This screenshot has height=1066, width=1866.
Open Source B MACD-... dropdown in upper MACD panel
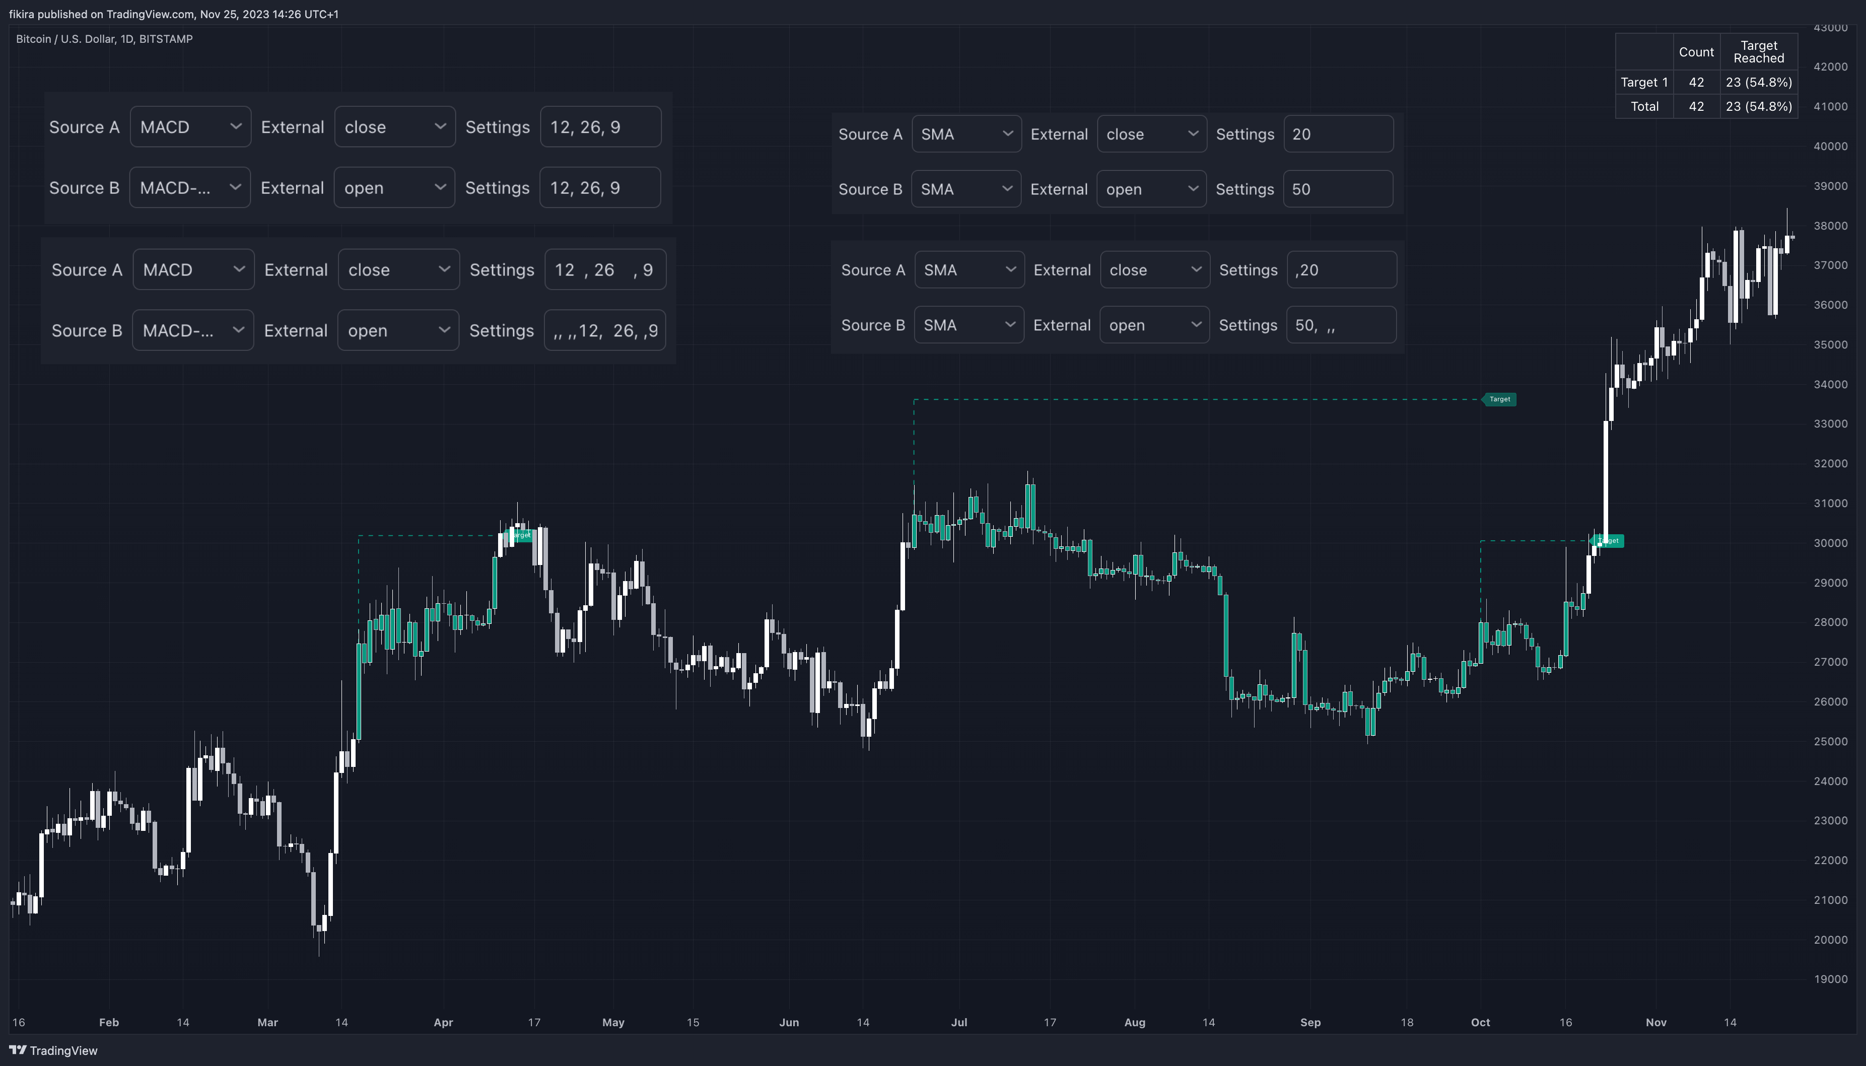coord(189,187)
